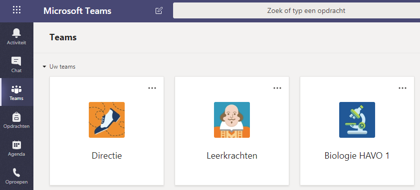The width and height of the screenshot is (420, 190).
Task: Click the Leerkrachten team name
Action: pos(232,156)
